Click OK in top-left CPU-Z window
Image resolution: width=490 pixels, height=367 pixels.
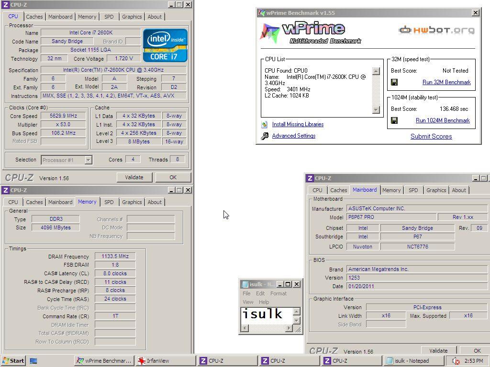(173, 177)
